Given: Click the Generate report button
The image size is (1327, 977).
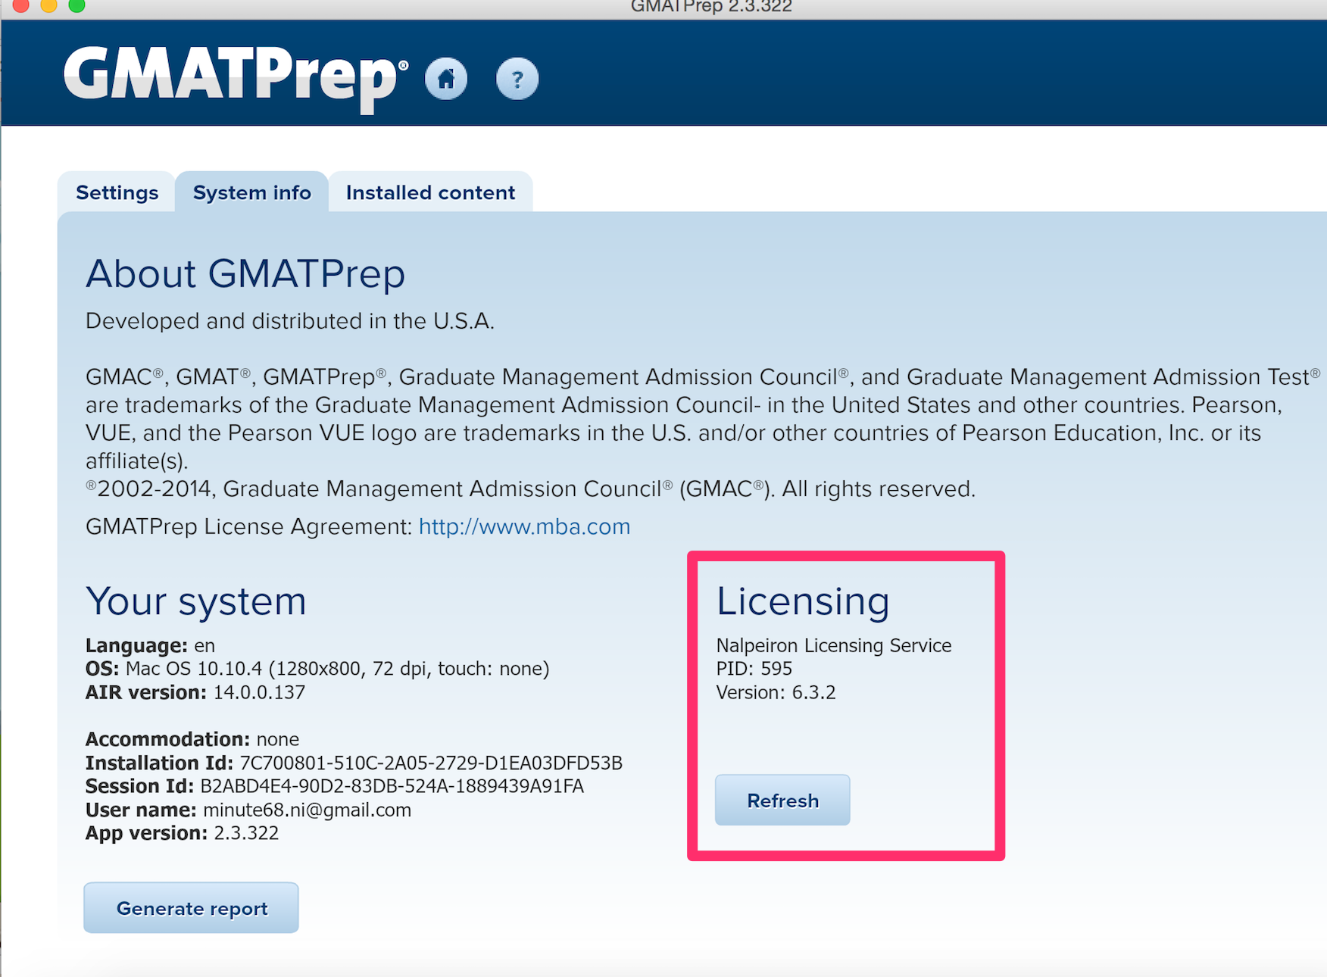Looking at the screenshot, I should [x=192, y=908].
